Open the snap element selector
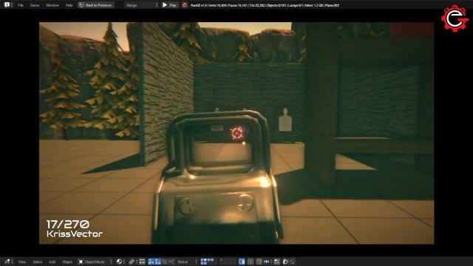The width and height of the screenshot is (473, 266). click(x=268, y=262)
